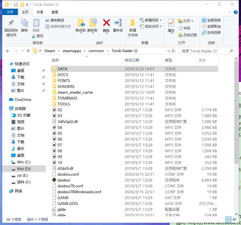Click the Copy icon in the ribbon
This screenshot has width=241, height=225.
point(24,25)
